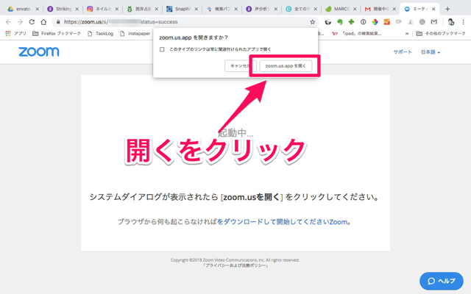Click the browser forward arrow
The image size is (471, 294).
tap(20, 22)
